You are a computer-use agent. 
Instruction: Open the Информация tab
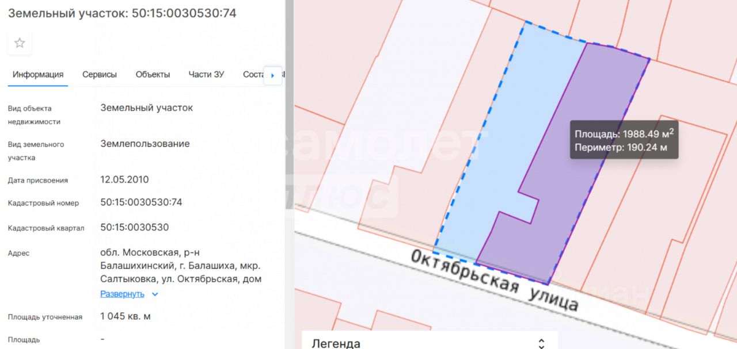38,75
